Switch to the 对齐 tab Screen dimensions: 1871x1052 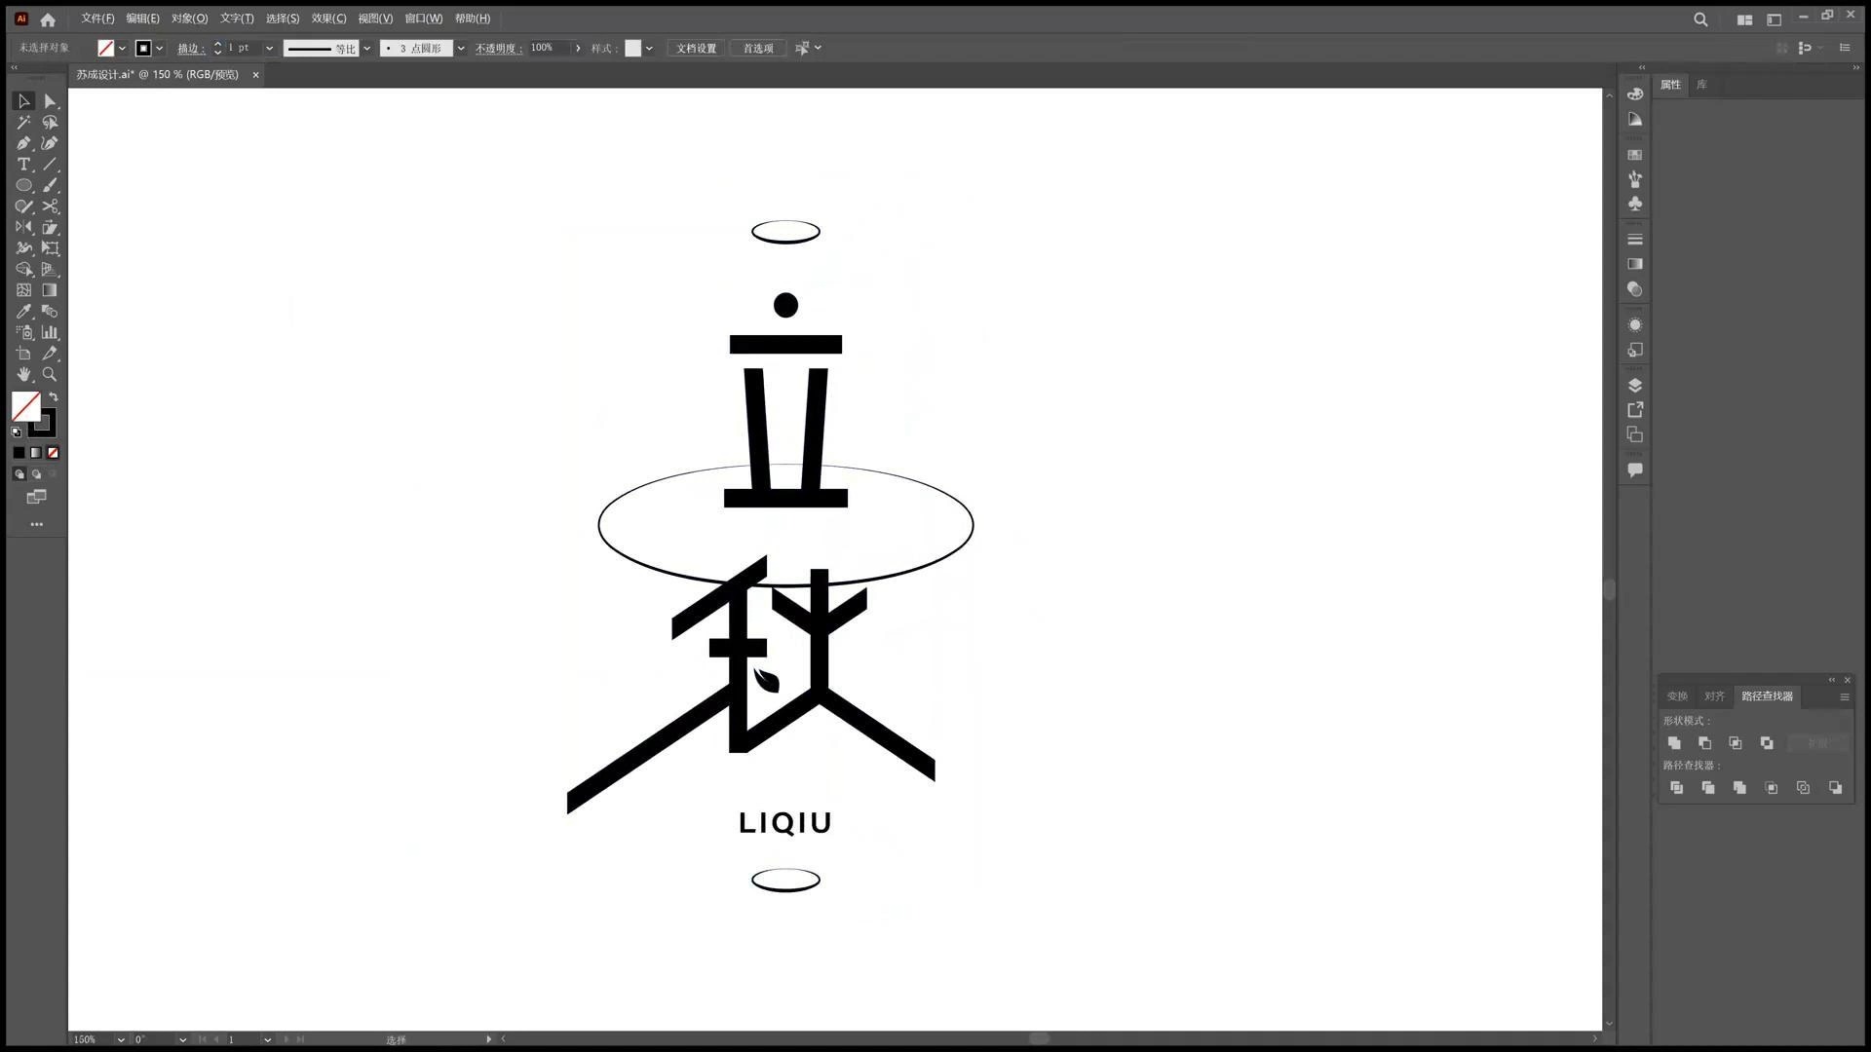(x=1714, y=696)
